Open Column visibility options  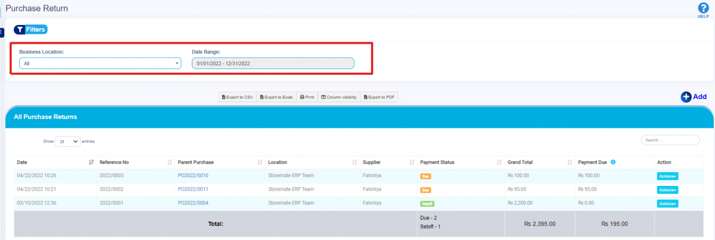tap(339, 97)
